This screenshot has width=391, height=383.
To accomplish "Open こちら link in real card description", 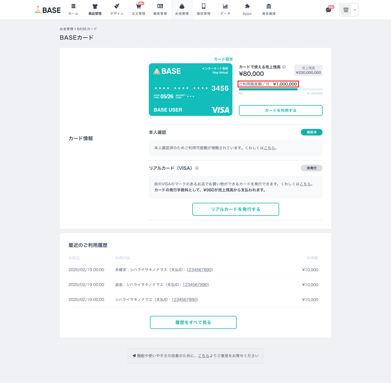I will point(305,184).
